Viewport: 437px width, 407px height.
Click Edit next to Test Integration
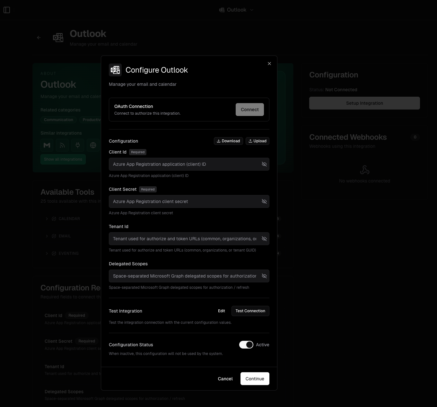[x=222, y=311]
